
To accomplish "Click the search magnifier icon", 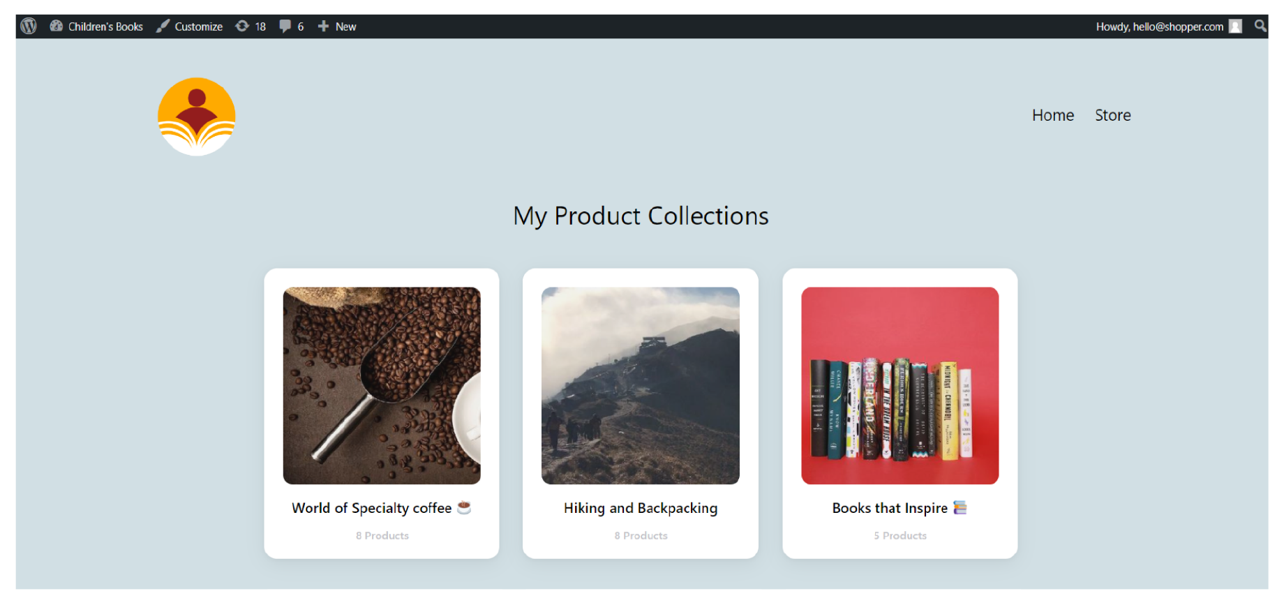I will (1260, 26).
